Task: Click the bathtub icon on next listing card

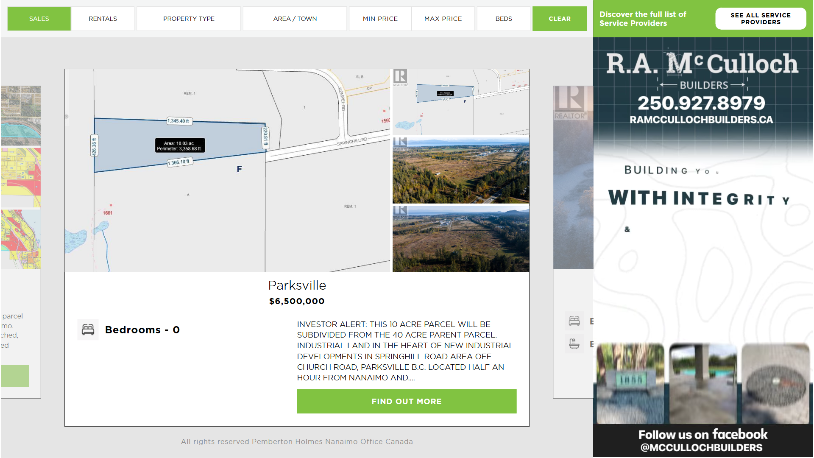Action: 574,343
